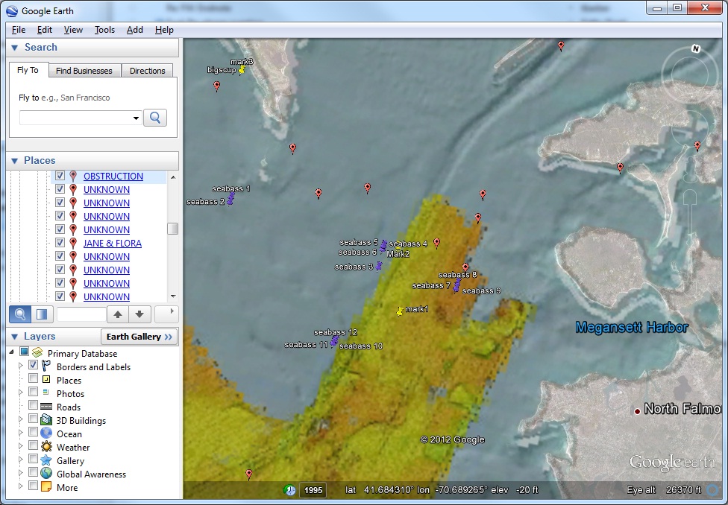Uncheck the JANE & FLORA placemark checkbox
This screenshot has height=505, width=728.
click(x=60, y=243)
